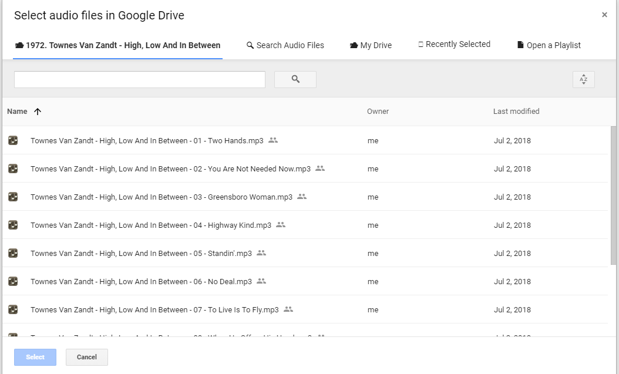Click audio file icon for Standin'.mp3
The width and height of the screenshot is (619, 374).
(x=13, y=253)
